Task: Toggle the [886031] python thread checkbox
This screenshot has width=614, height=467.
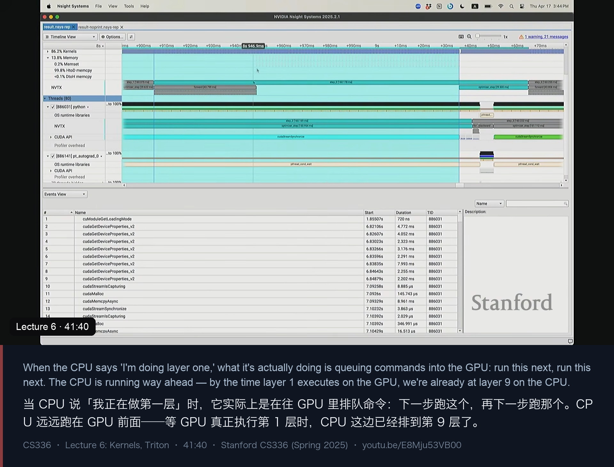Action: (x=53, y=107)
